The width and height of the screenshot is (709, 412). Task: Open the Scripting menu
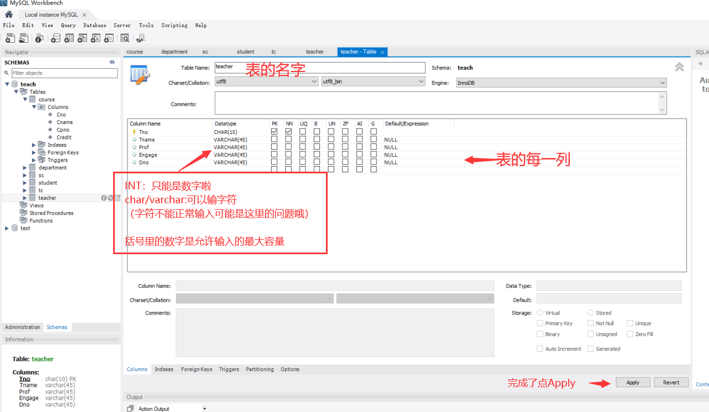174,25
